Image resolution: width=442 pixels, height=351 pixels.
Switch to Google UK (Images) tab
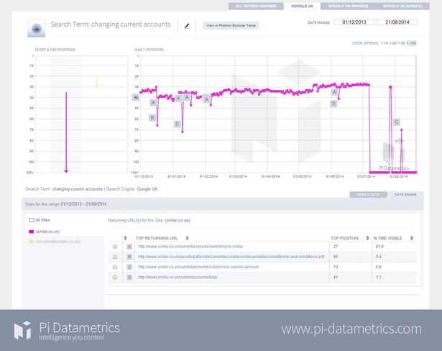[x=344, y=6]
